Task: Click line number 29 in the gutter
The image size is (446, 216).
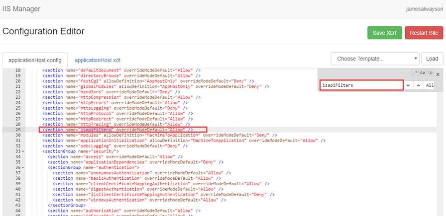Action: tap(18, 130)
